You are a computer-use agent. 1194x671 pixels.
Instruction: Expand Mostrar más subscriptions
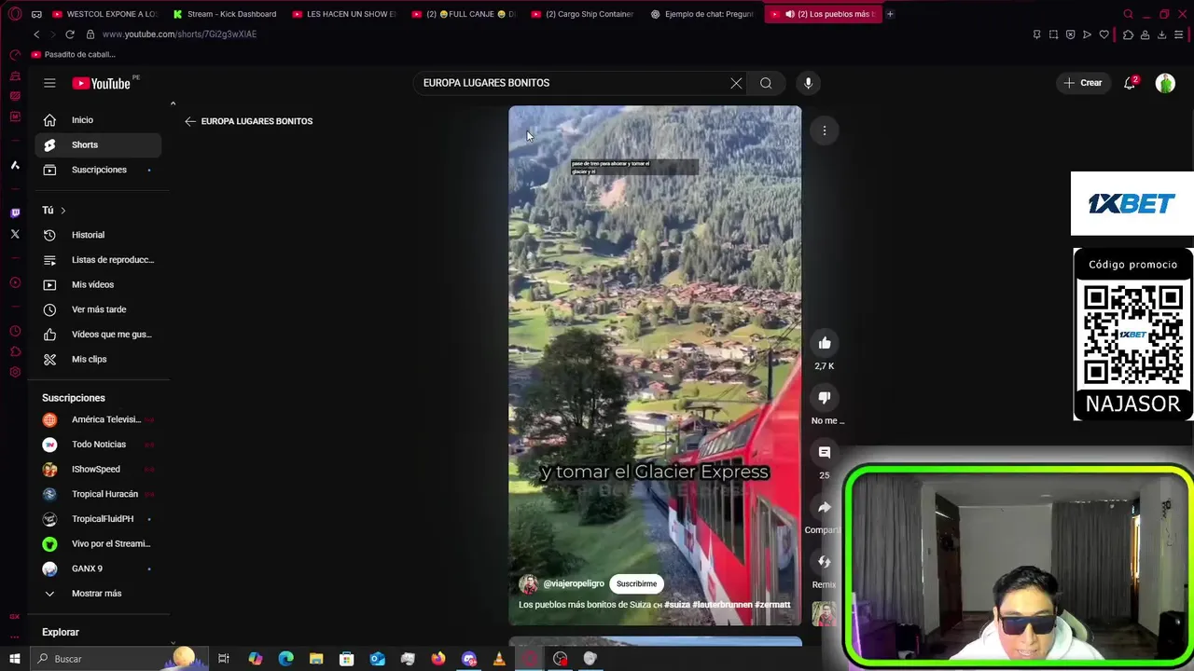pyautogui.click(x=98, y=594)
